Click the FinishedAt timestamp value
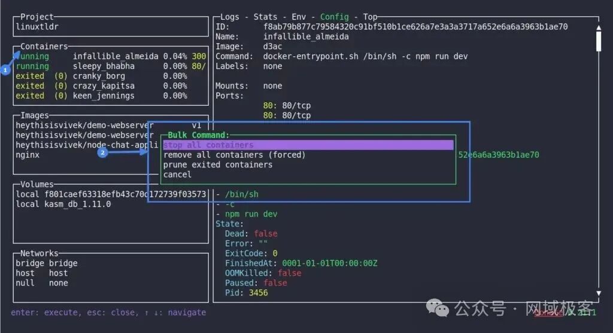613x333 pixels. 330,263
